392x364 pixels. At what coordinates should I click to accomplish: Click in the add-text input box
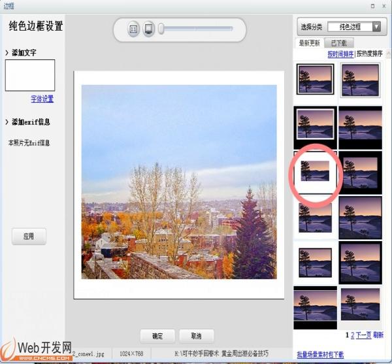(30, 76)
